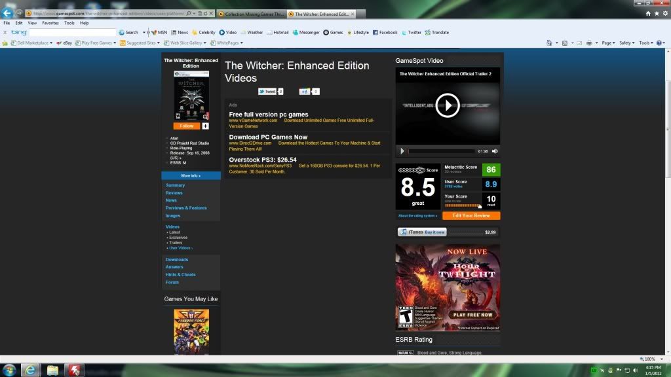671x377 pixels.
Task: Click the About the rating system link
Action: tap(417, 216)
